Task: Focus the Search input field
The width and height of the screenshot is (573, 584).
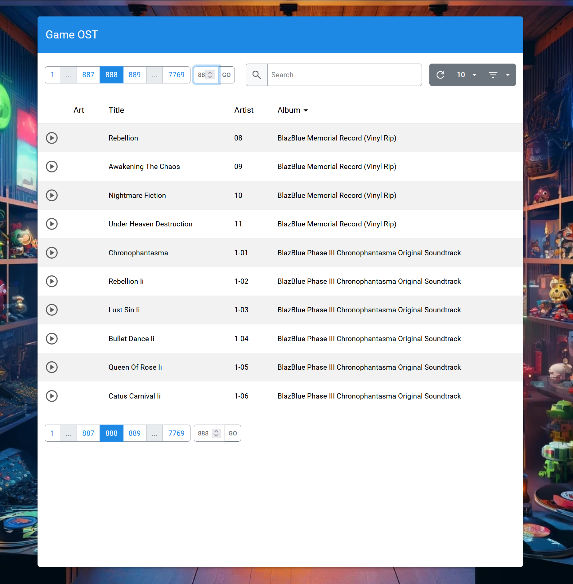Action: pyautogui.click(x=344, y=75)
